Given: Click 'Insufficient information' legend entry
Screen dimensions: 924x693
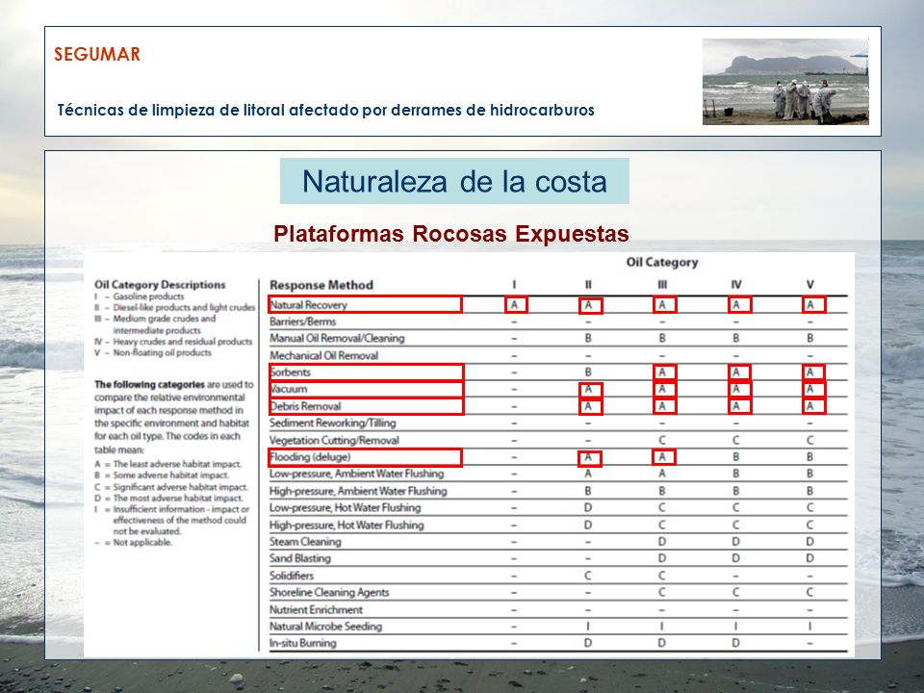Looking at the screenshot, I should coord(171,520).
